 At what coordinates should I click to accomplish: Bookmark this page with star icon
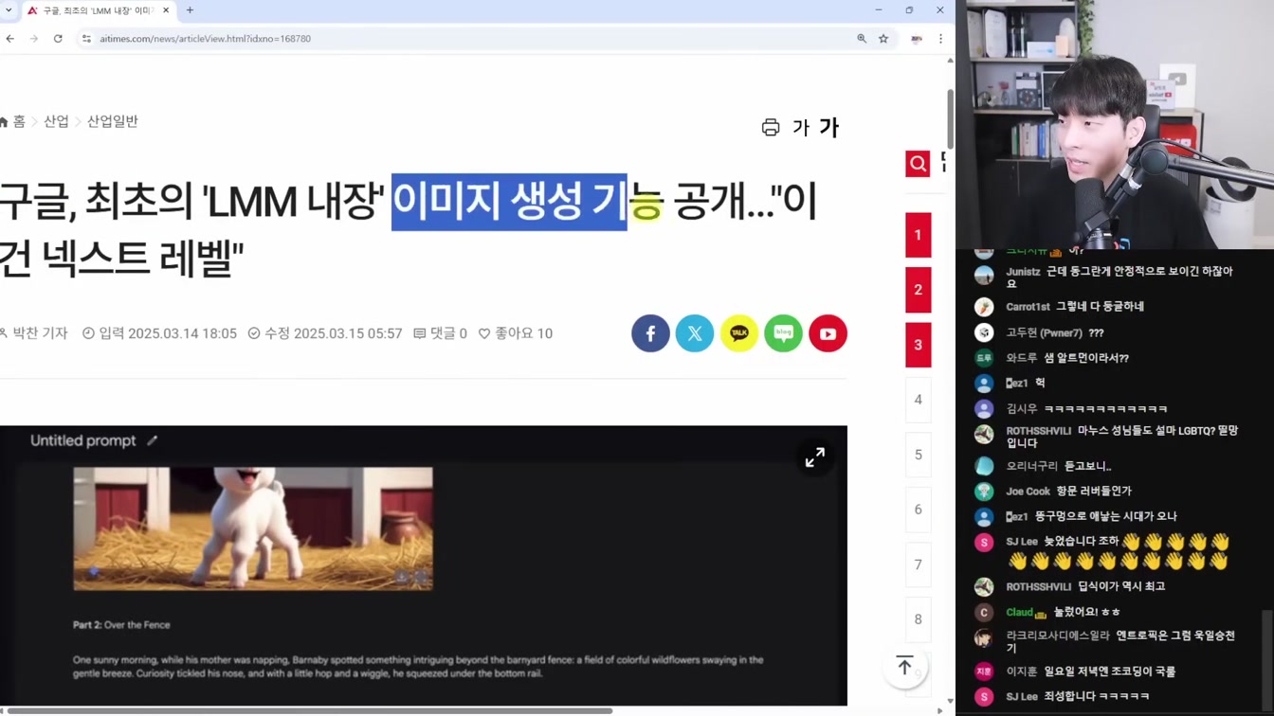coord(883,39)
